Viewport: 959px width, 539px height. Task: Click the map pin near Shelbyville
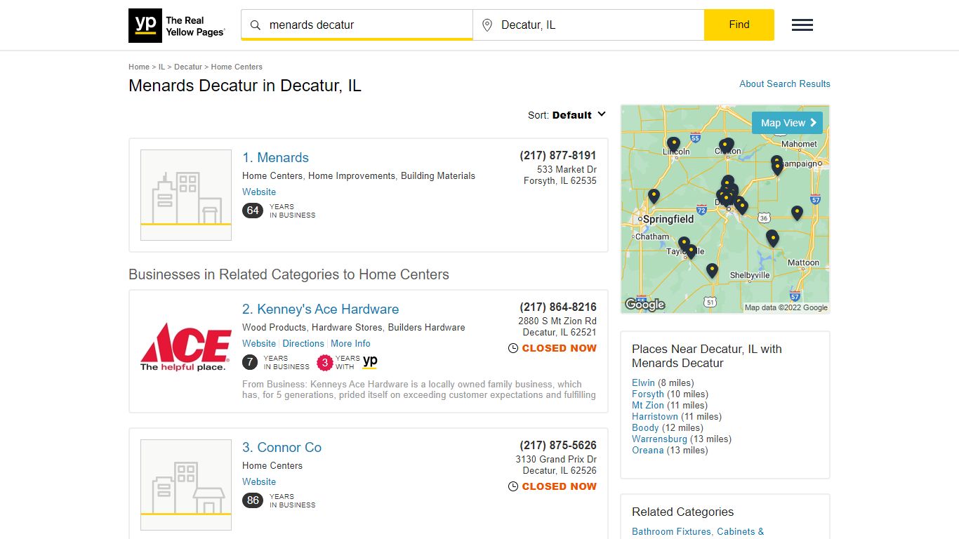coord(712,271)
